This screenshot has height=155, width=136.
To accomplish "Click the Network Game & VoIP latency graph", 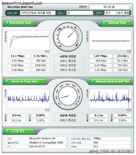I will [x=110, y=99].
